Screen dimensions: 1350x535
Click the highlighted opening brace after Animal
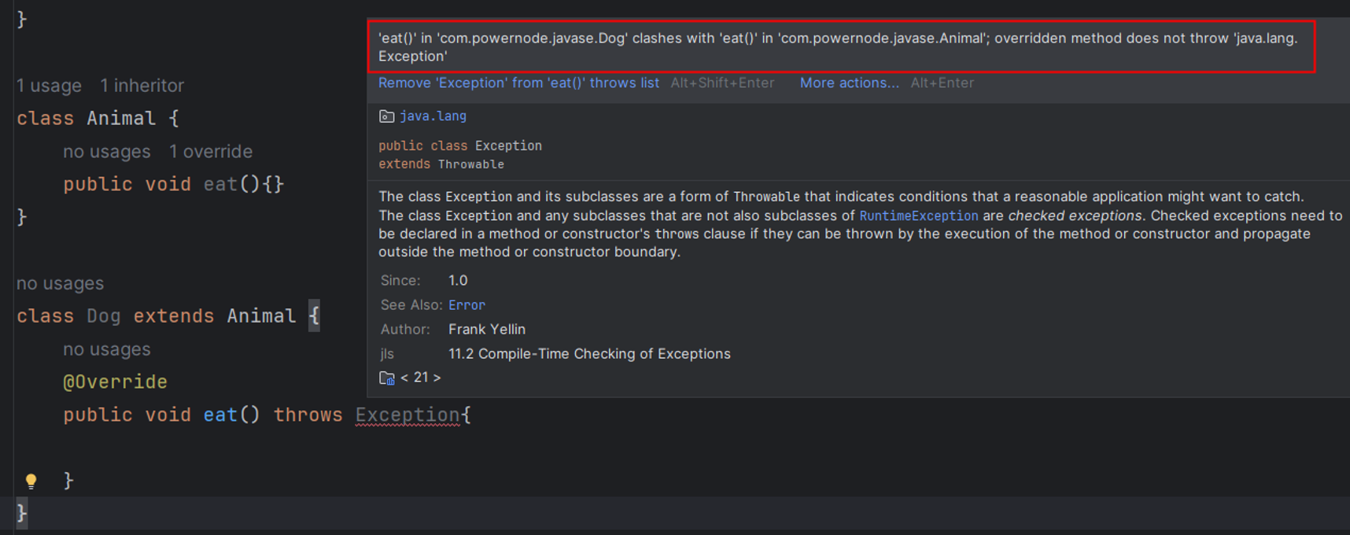(314, 316)
